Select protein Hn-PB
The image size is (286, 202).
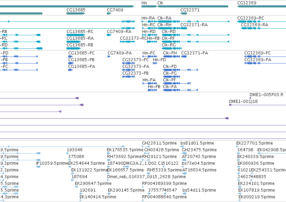pos(154,87)
